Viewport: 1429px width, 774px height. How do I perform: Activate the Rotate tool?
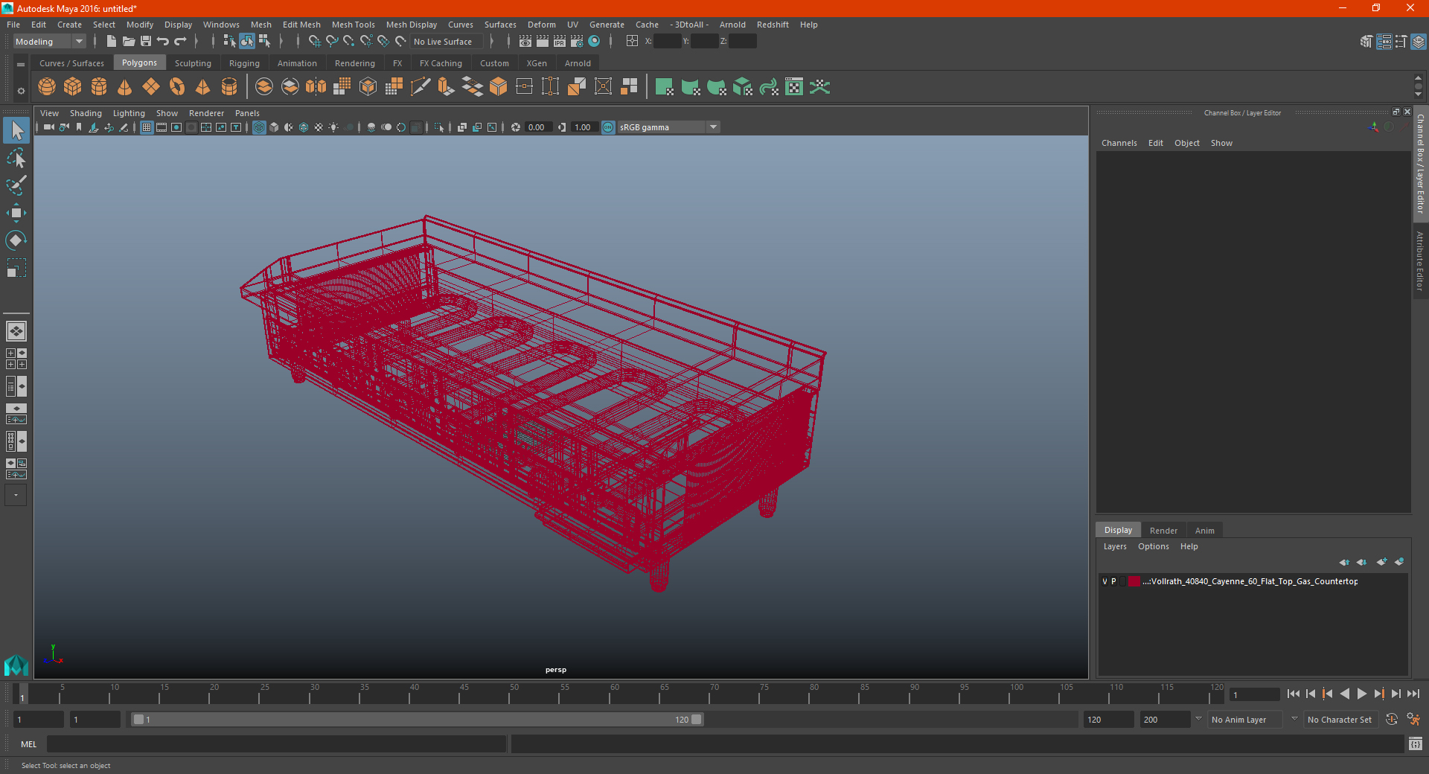pyautogui.click(x=16, y=240)
